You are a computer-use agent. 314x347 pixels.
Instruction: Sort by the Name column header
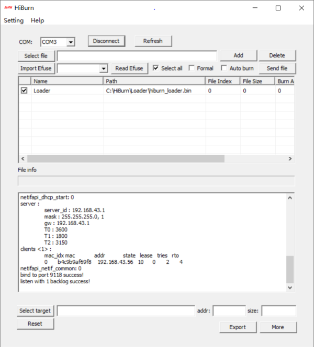67,81
